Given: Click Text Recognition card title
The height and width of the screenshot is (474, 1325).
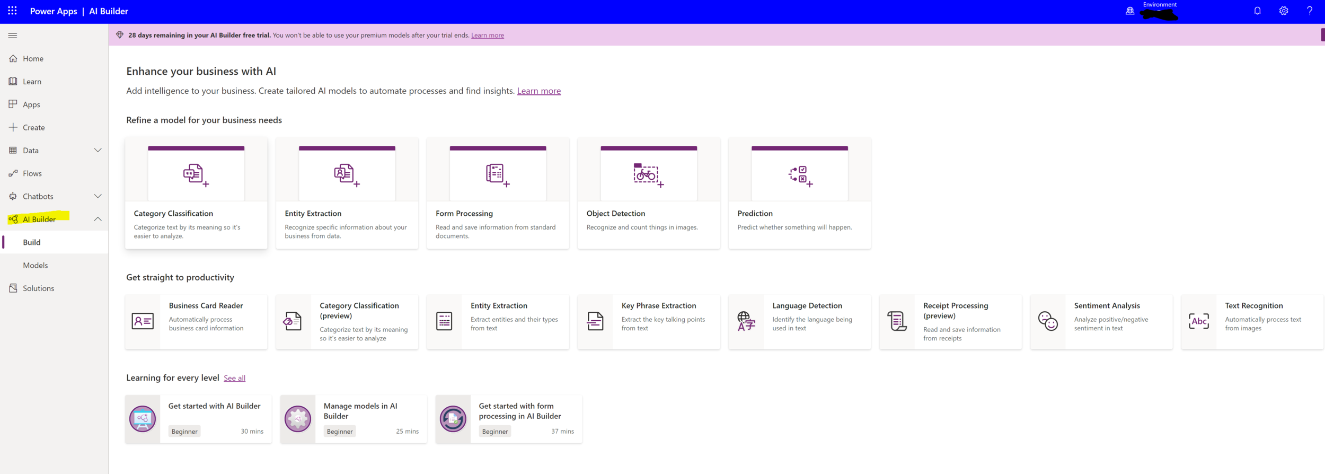Looking at the screenshot, I should click(x=1253, y=306).
